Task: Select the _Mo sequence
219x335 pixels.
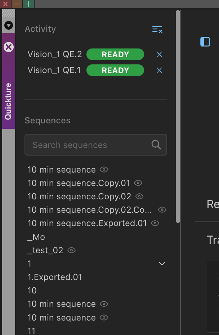Action: click(x=36, y=237)
